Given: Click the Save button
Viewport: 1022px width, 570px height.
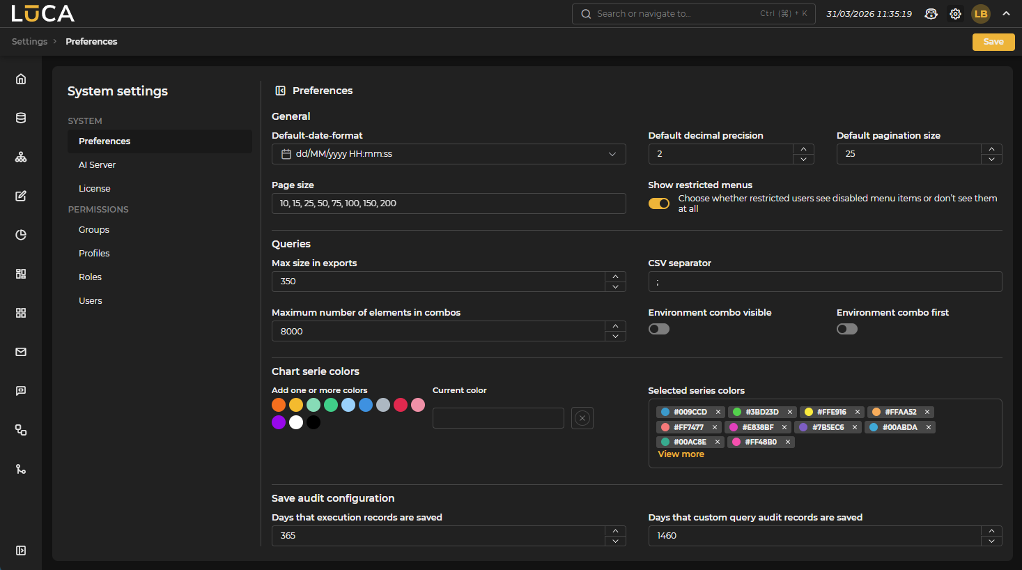Looking at the screenshot, I should point(993,42).
